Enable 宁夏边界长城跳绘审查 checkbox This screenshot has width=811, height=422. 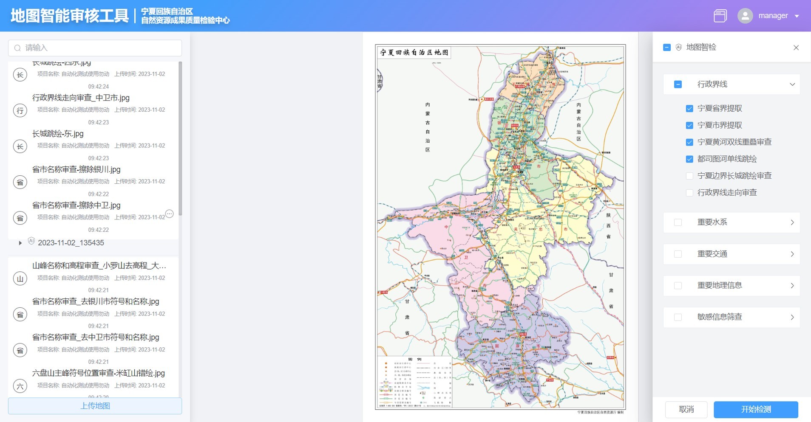[689, 176]
